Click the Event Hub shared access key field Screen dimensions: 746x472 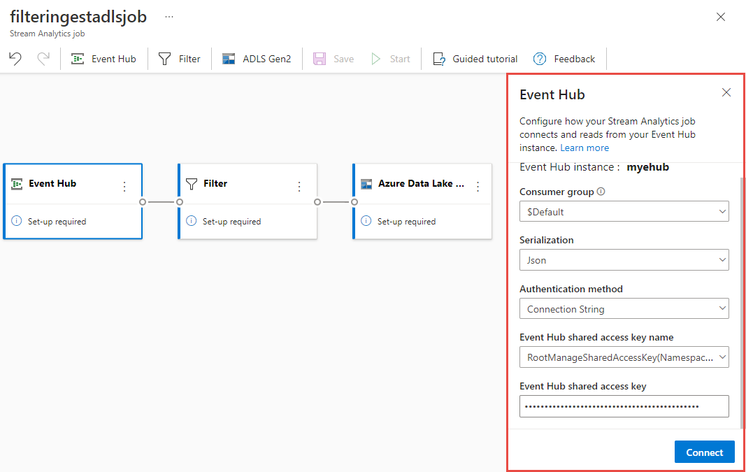(x=624, y=406)
